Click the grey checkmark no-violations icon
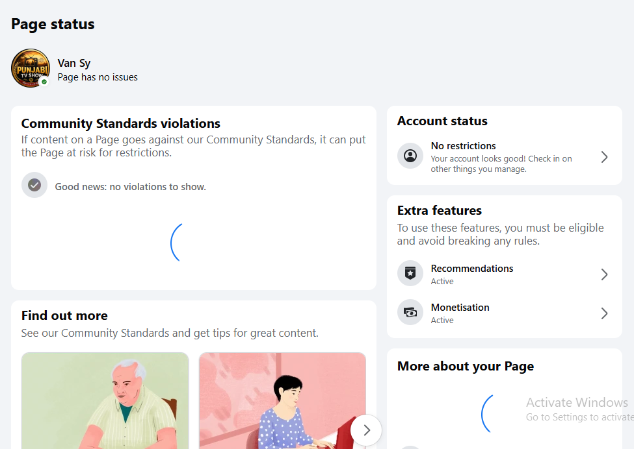The image size is (634, 449). pos(34,185)
